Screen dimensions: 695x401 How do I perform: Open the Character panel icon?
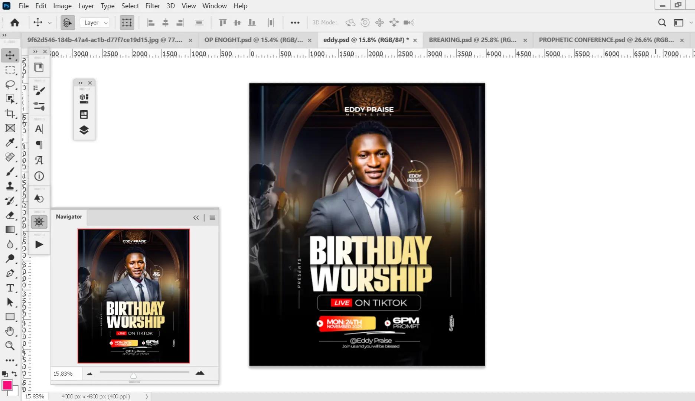39,129
